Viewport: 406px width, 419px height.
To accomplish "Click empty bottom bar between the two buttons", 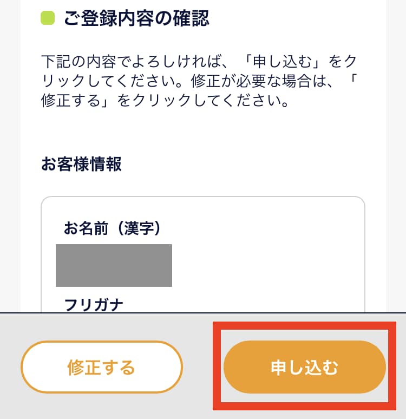I will click(x=198, y=367).
